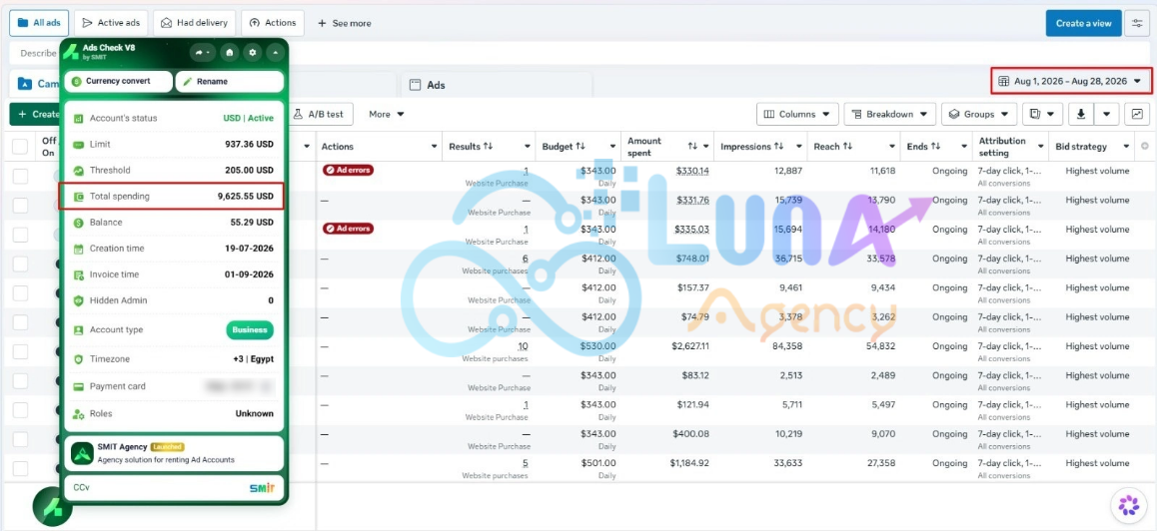The image size is (1157, 531).
Task: Click the Create a view button
Action: pyautogui.click(x=1083, y=23)
